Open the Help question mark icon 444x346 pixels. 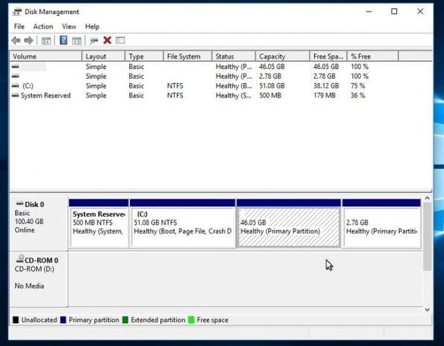[64, 40]
